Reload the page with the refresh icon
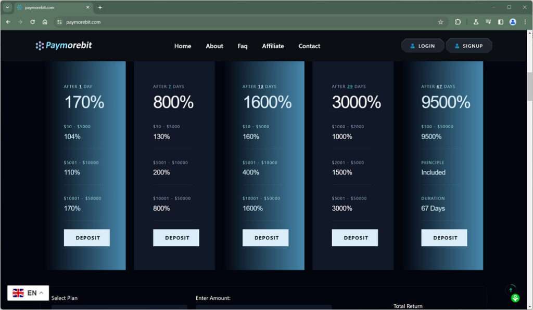 pyautogui.click(x=32, y=22)
